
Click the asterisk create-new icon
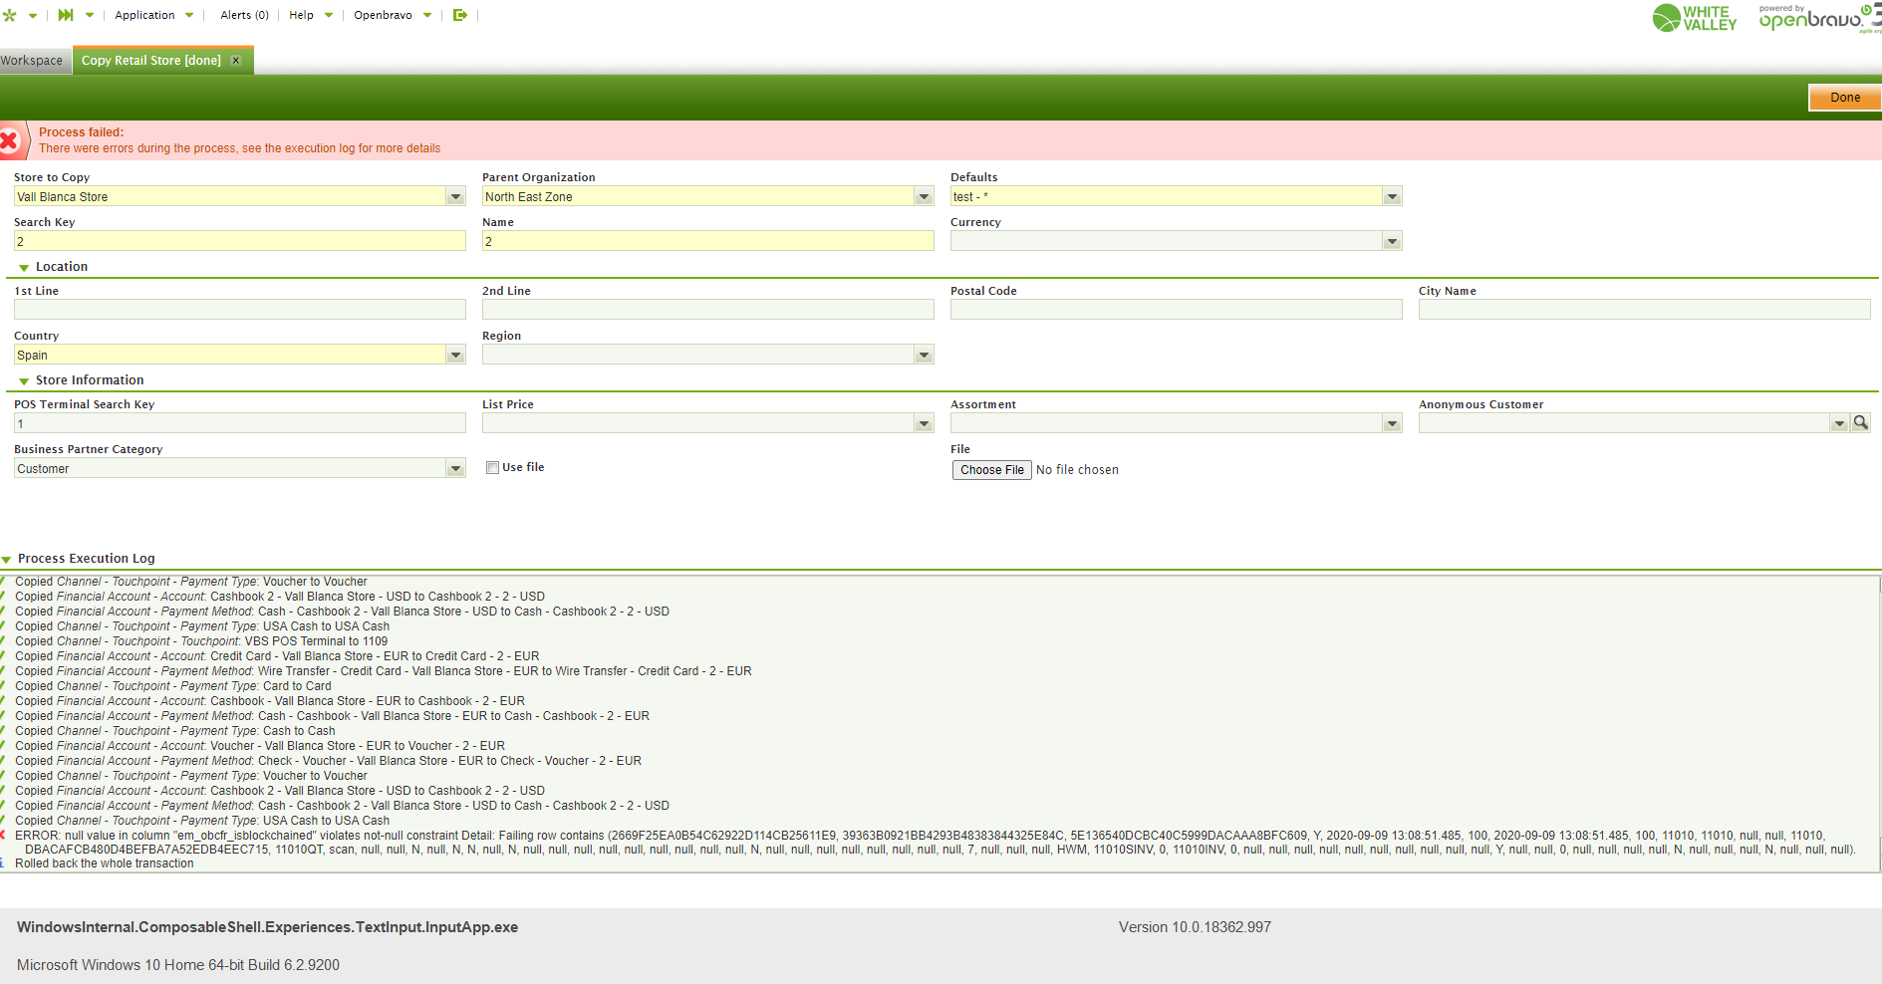(x=10, y=15)
